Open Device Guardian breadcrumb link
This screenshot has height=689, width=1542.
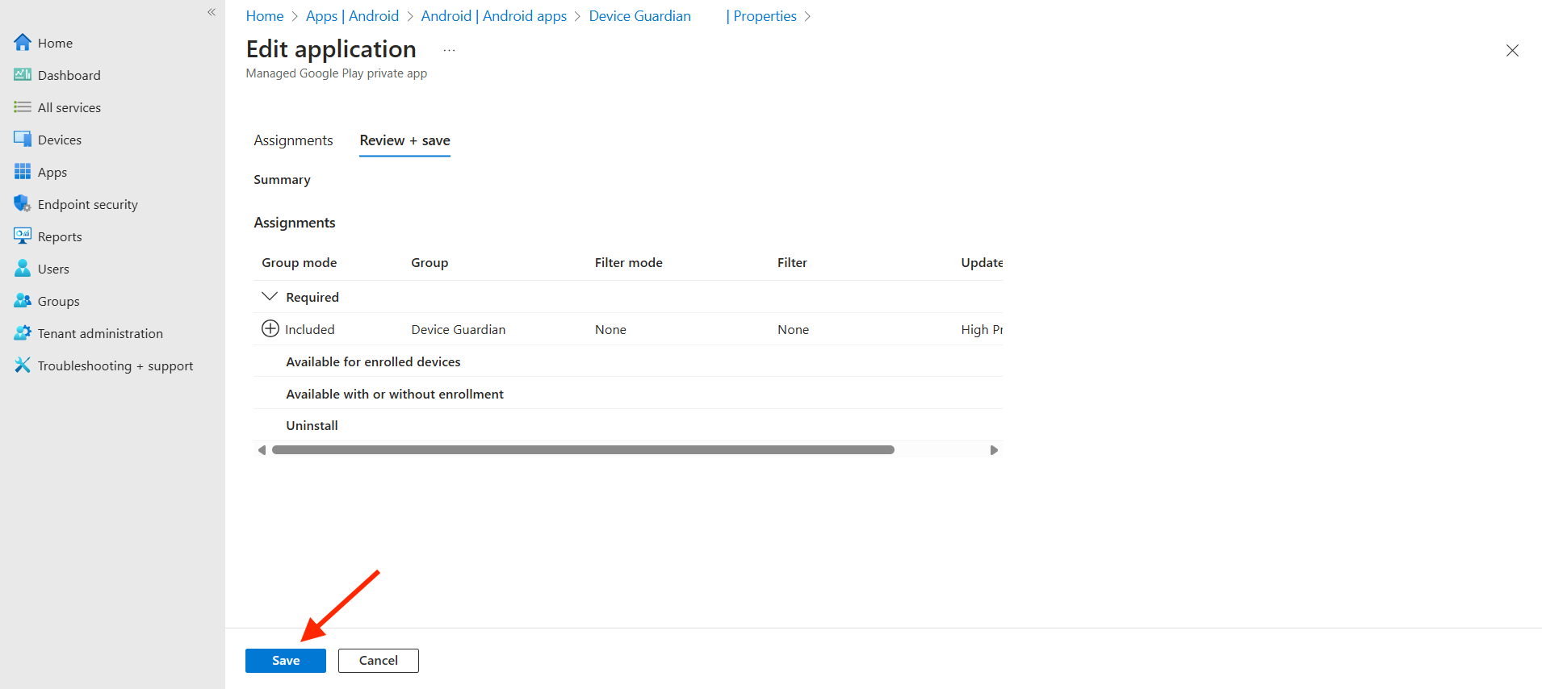(639, 16)
